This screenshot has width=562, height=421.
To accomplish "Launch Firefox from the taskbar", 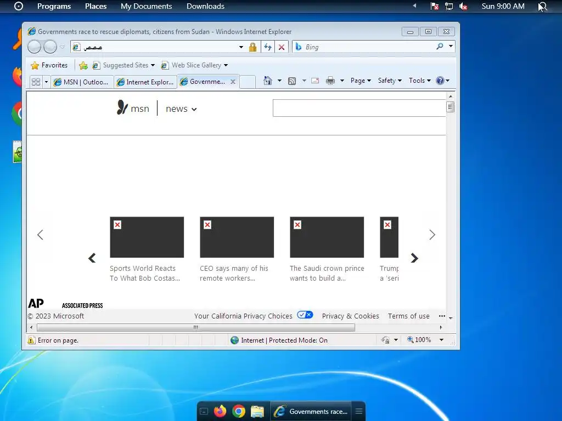I will pyautogui.click(x=220, y=411).
